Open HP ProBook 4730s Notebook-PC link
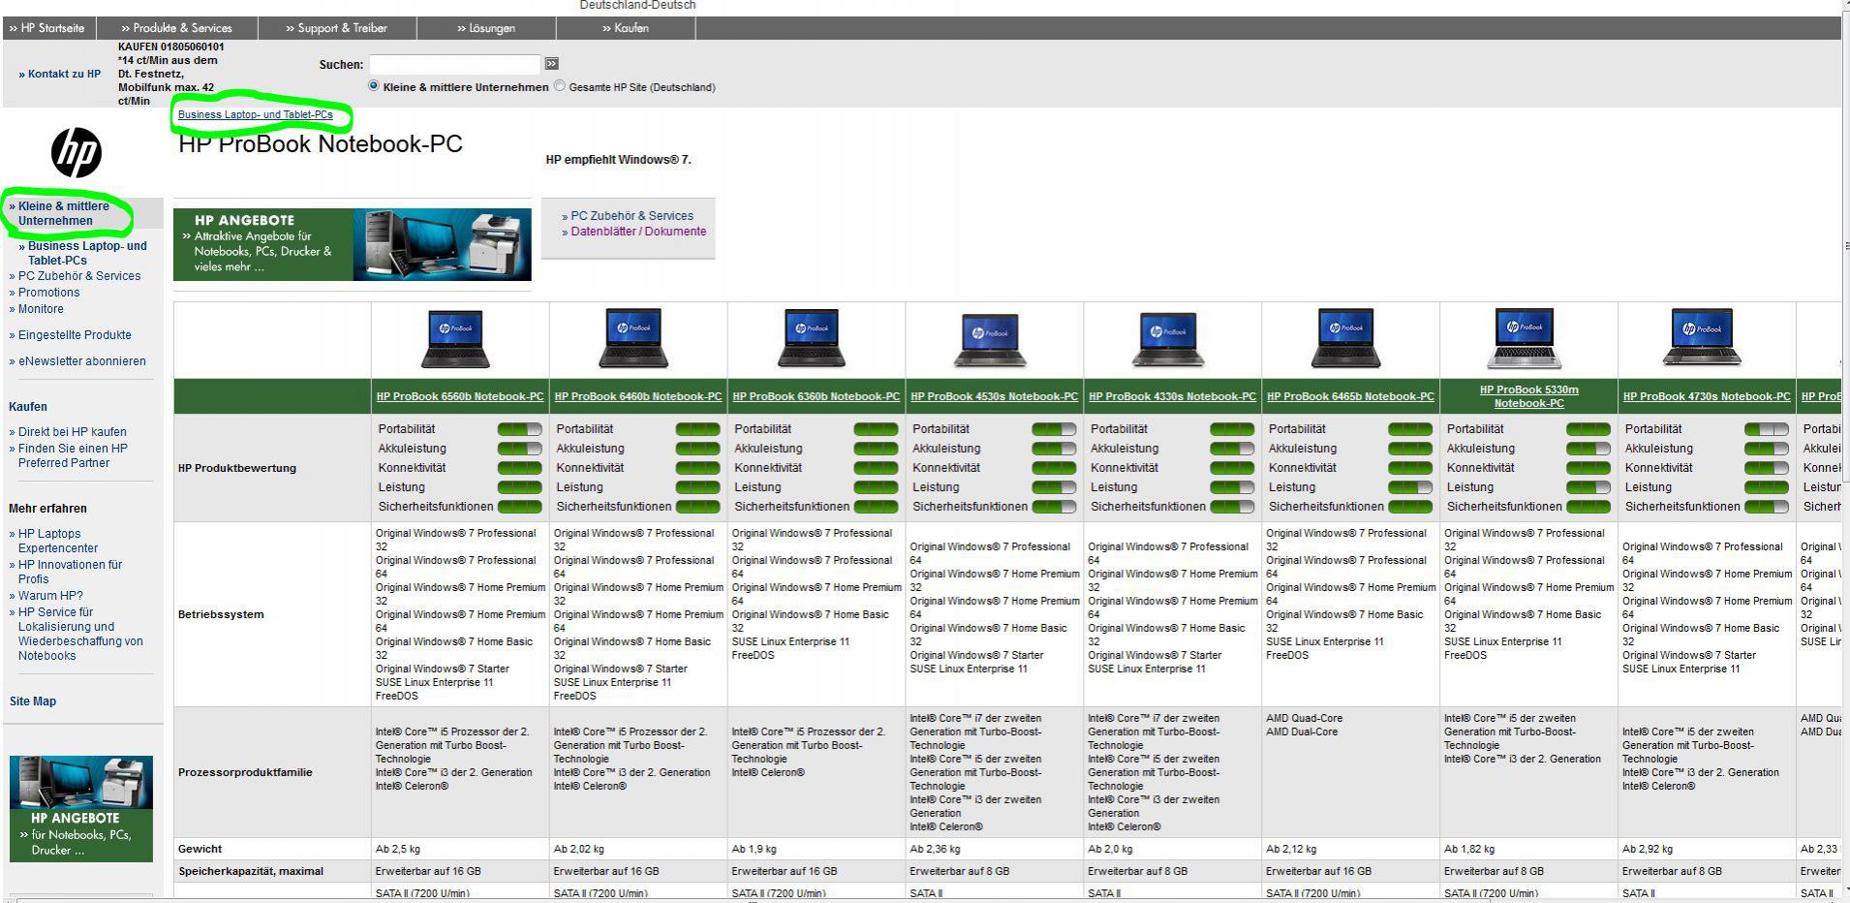 point(1707,396)
